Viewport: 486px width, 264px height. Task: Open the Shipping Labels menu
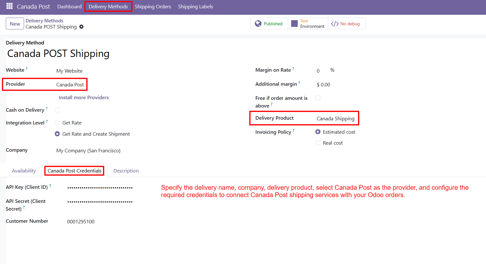pyautogui.click(x=195, y=7)
